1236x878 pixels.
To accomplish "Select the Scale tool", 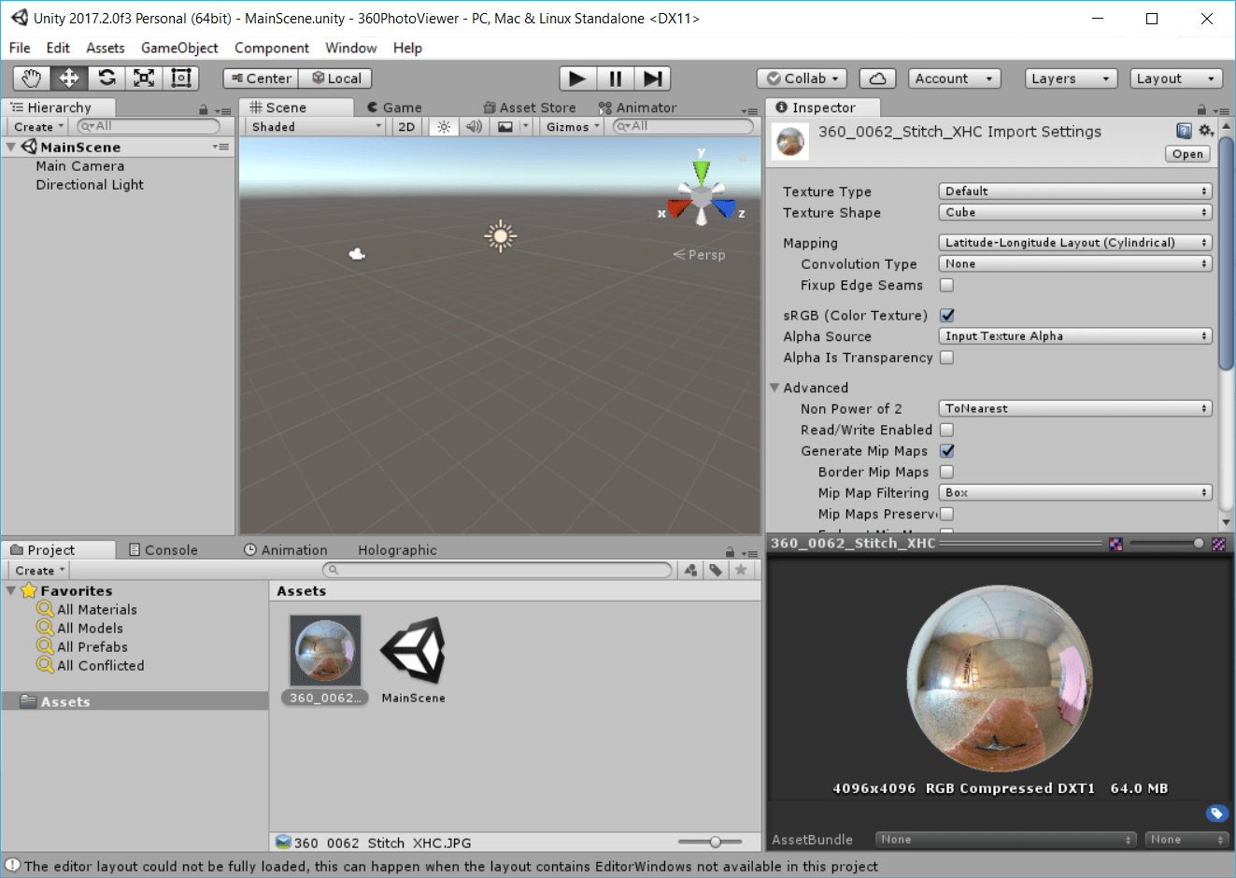I will [144, 78].
